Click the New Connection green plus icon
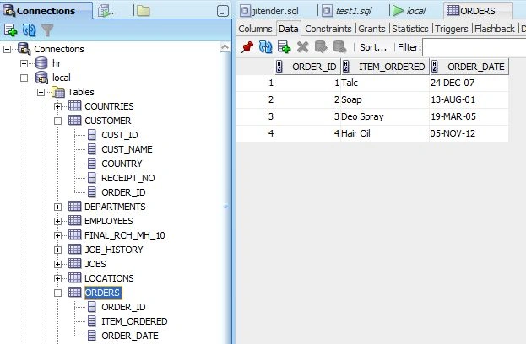Viewport: 526px width, 344px height. [x=10, y=30]
